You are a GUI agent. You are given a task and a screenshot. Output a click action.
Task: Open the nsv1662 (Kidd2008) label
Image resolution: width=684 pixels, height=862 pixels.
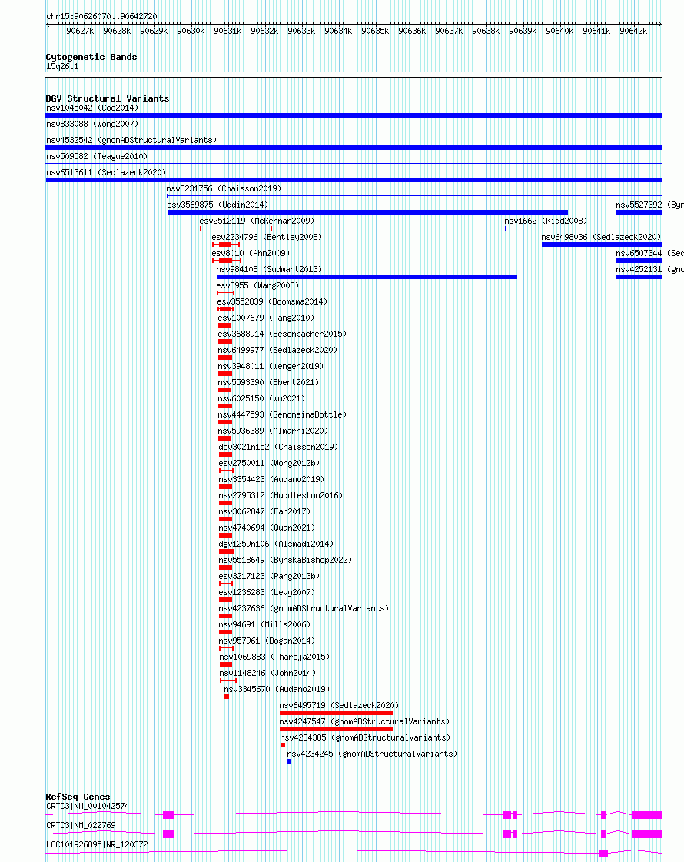point(546,221)
